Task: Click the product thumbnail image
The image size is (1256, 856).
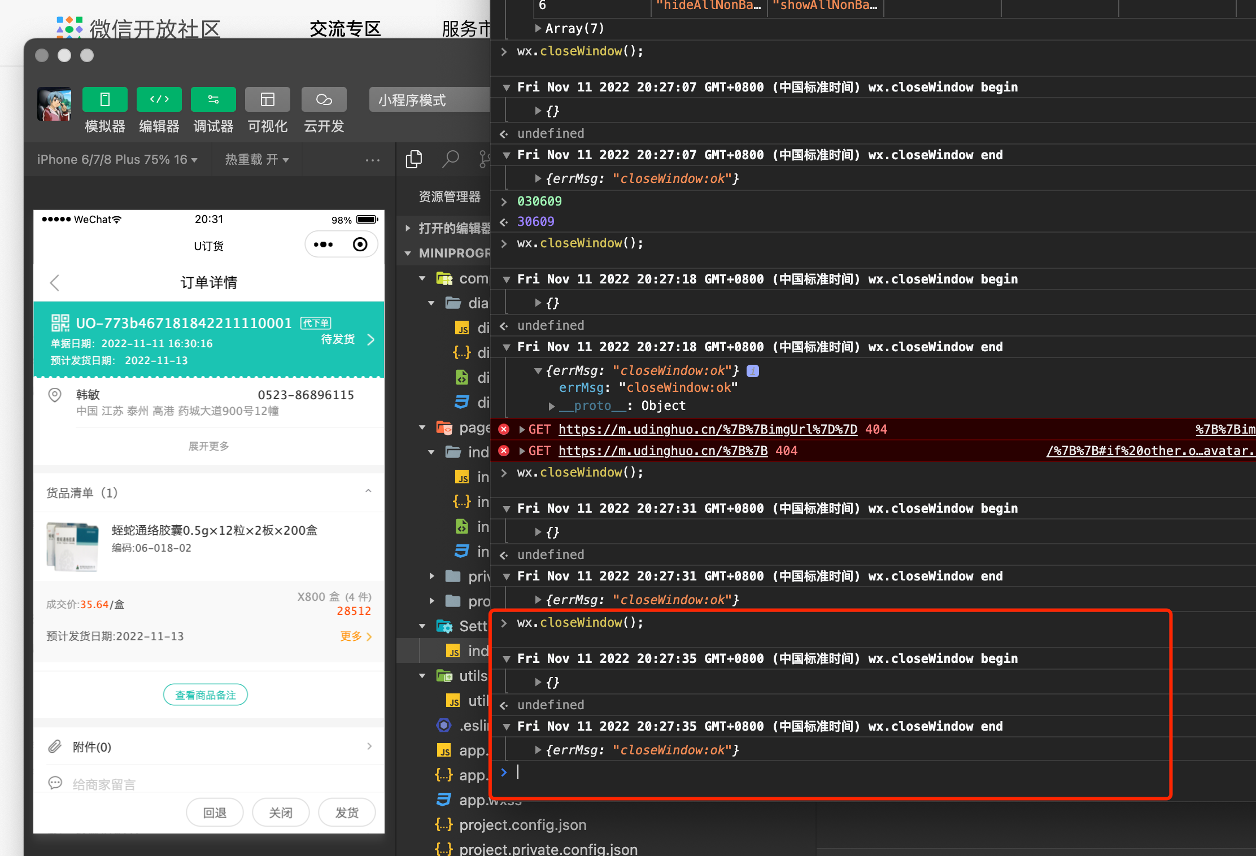Action: [x=72, y=545]
